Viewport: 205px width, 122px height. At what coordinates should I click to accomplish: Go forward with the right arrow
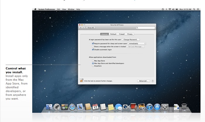[x=83, y=28]
